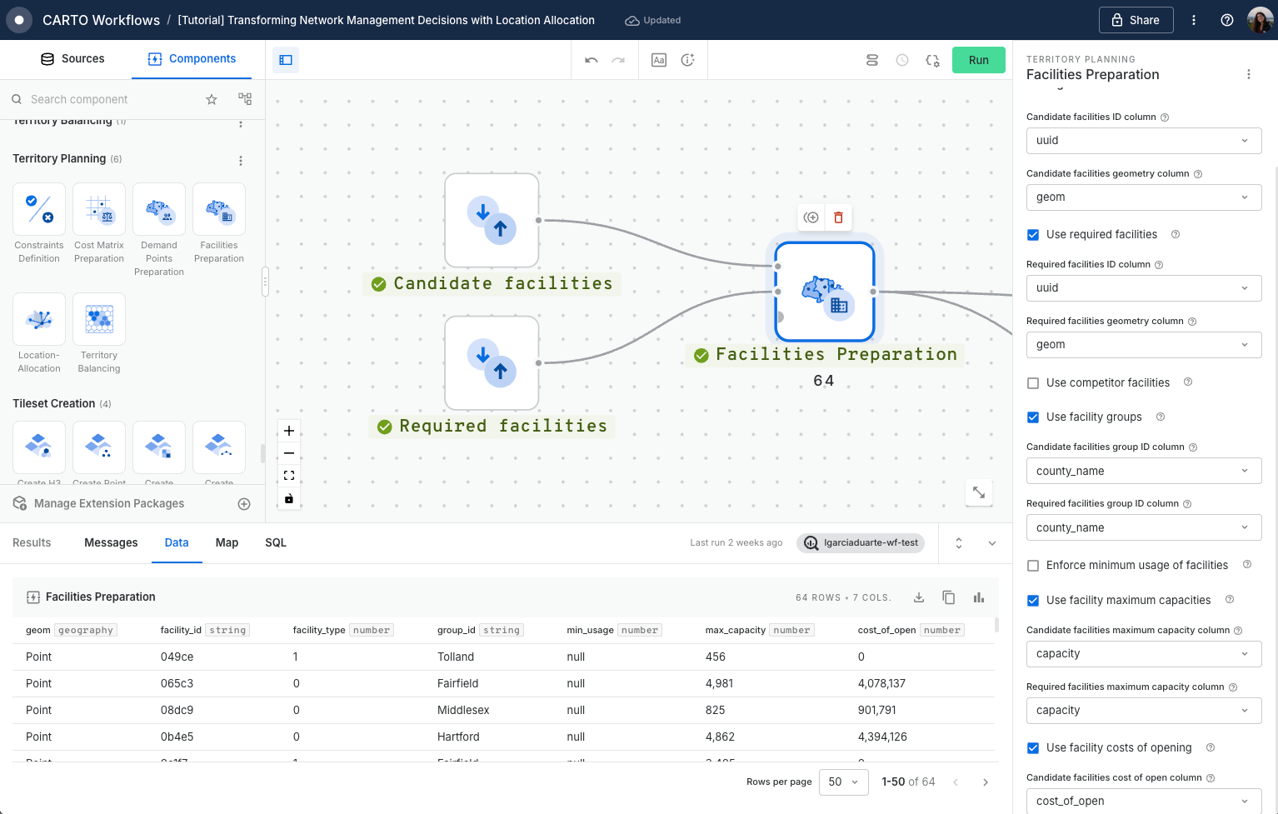Zoom in on the workflow canvas
This screenshot has height=814, width=1278.
click(289, 431)
